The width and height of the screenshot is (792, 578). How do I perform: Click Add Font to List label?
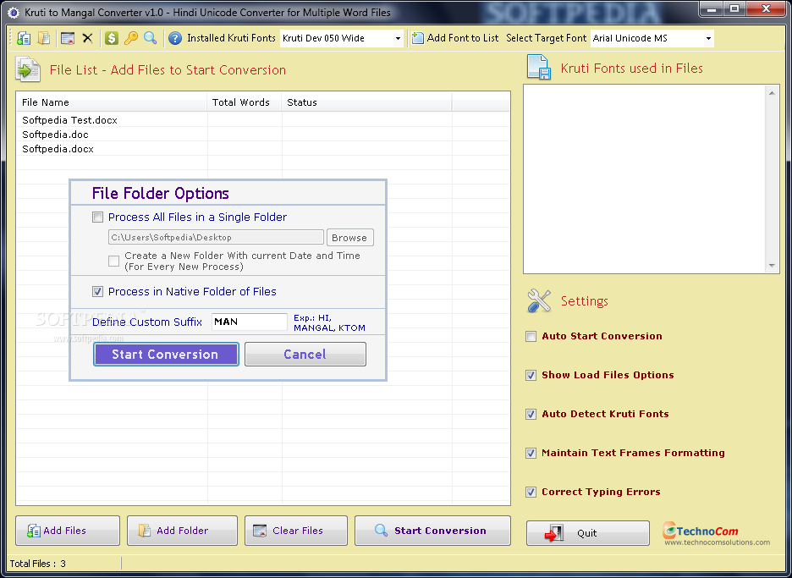pos(463,38)
